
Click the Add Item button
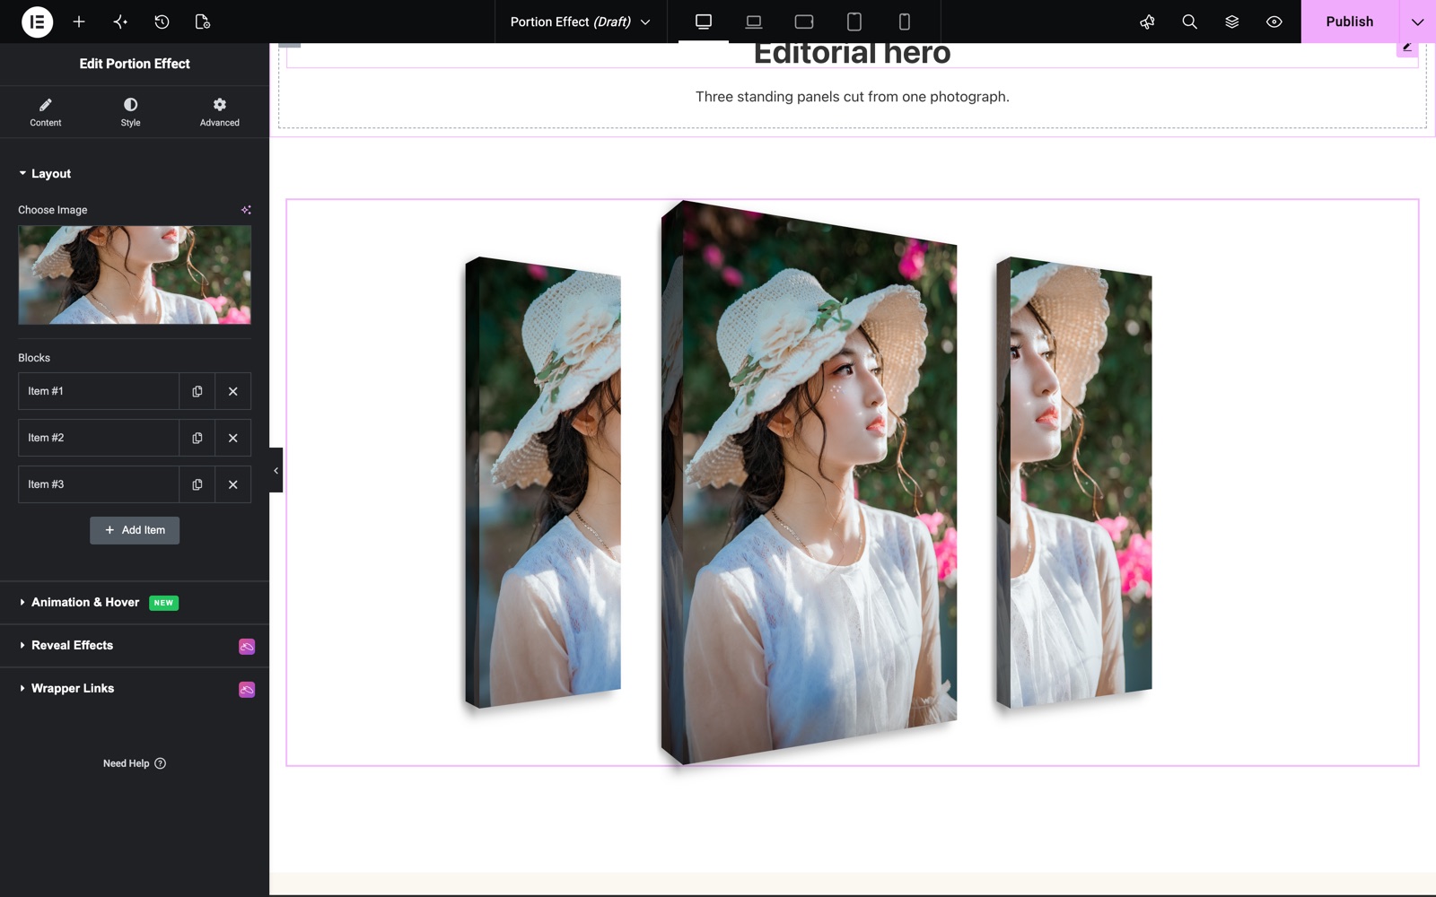(x=135, y=530)
